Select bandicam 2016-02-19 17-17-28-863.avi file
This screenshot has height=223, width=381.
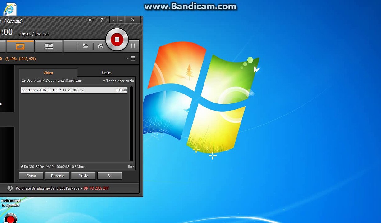74,90
